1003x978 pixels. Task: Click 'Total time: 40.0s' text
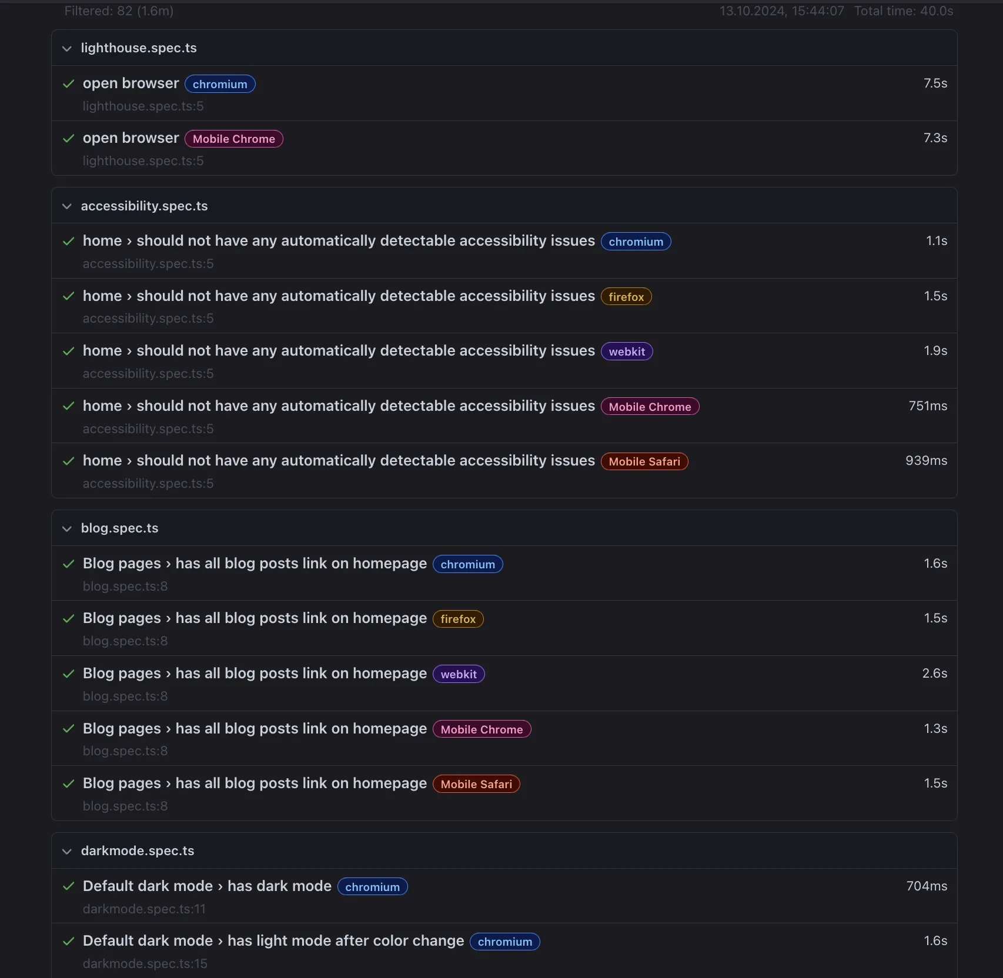click(904, 11)
